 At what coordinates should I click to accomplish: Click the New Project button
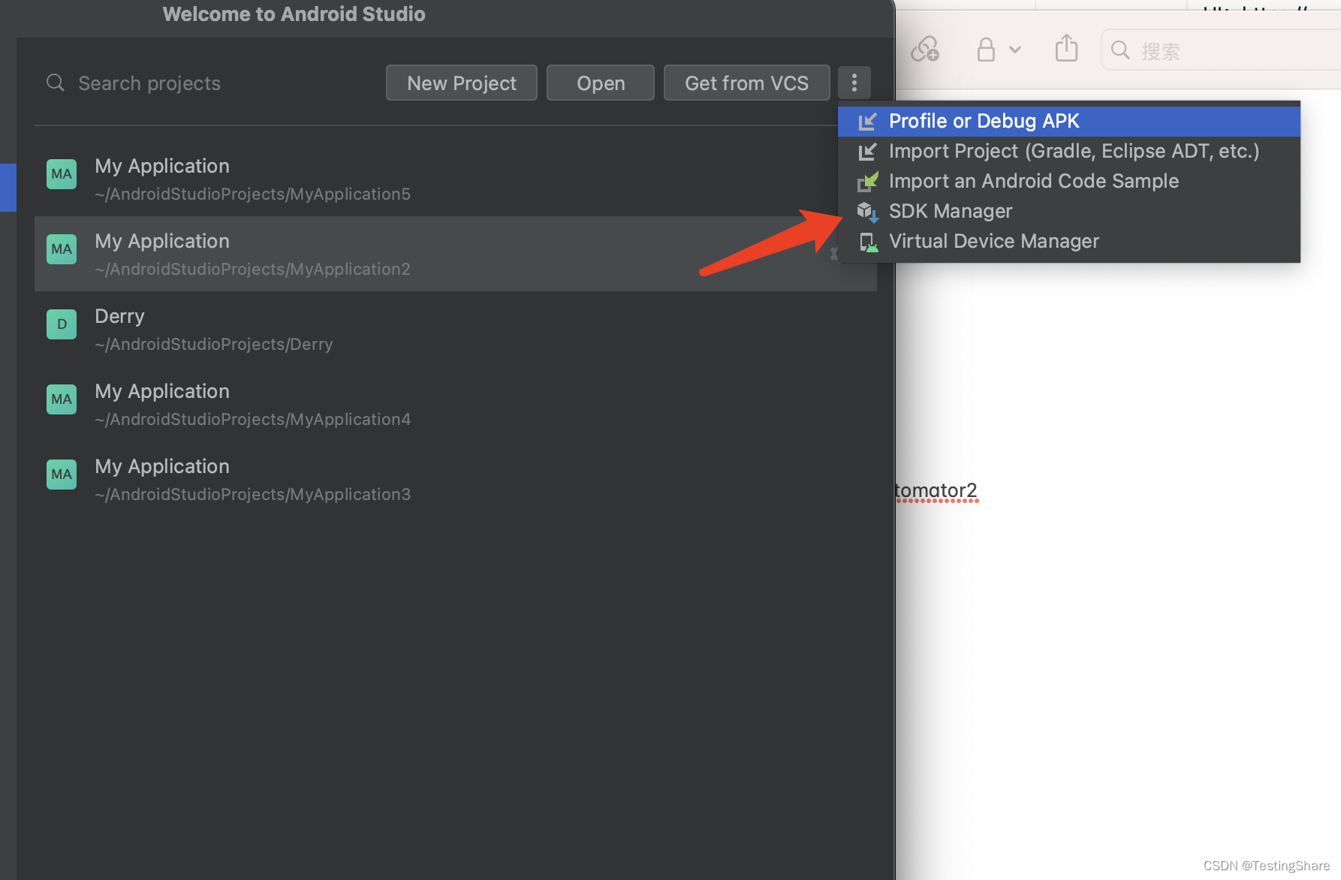coord(462,83)
